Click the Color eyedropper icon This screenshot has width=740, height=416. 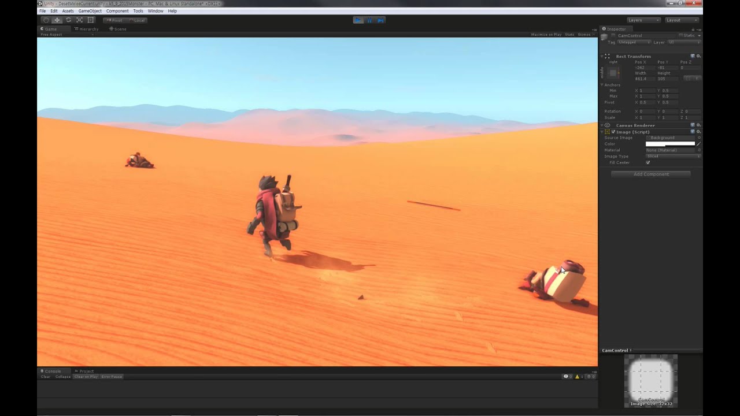coord(698,144)
